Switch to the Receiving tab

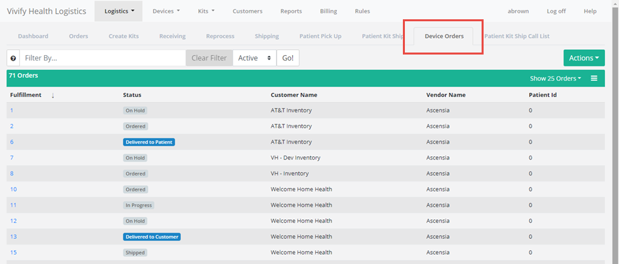(173, 36)
